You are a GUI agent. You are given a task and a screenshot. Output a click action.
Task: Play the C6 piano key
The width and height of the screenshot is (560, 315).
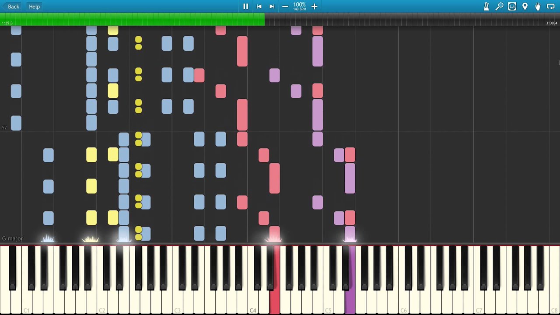click(x=403, y=302)
